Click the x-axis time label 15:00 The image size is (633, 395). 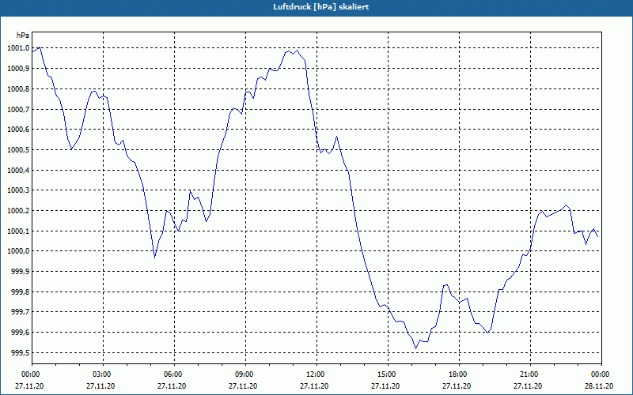pyautogui.click(x=388, y=374)
